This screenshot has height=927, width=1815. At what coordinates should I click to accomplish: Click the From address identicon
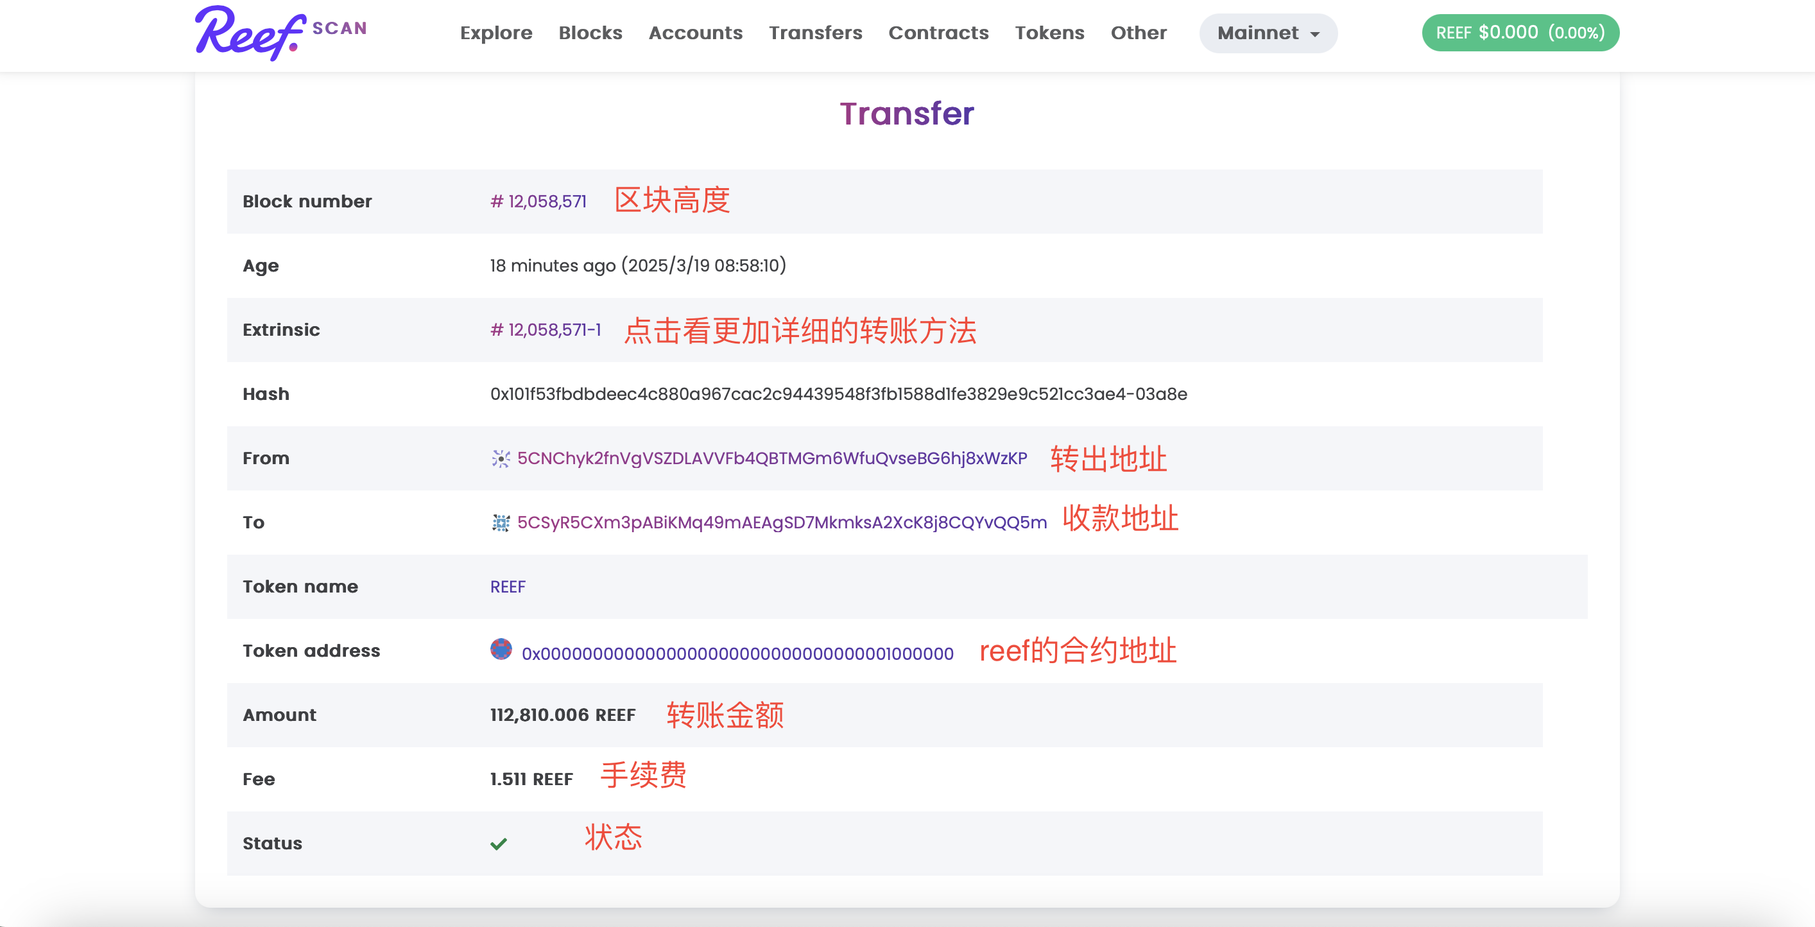point(500,459)
